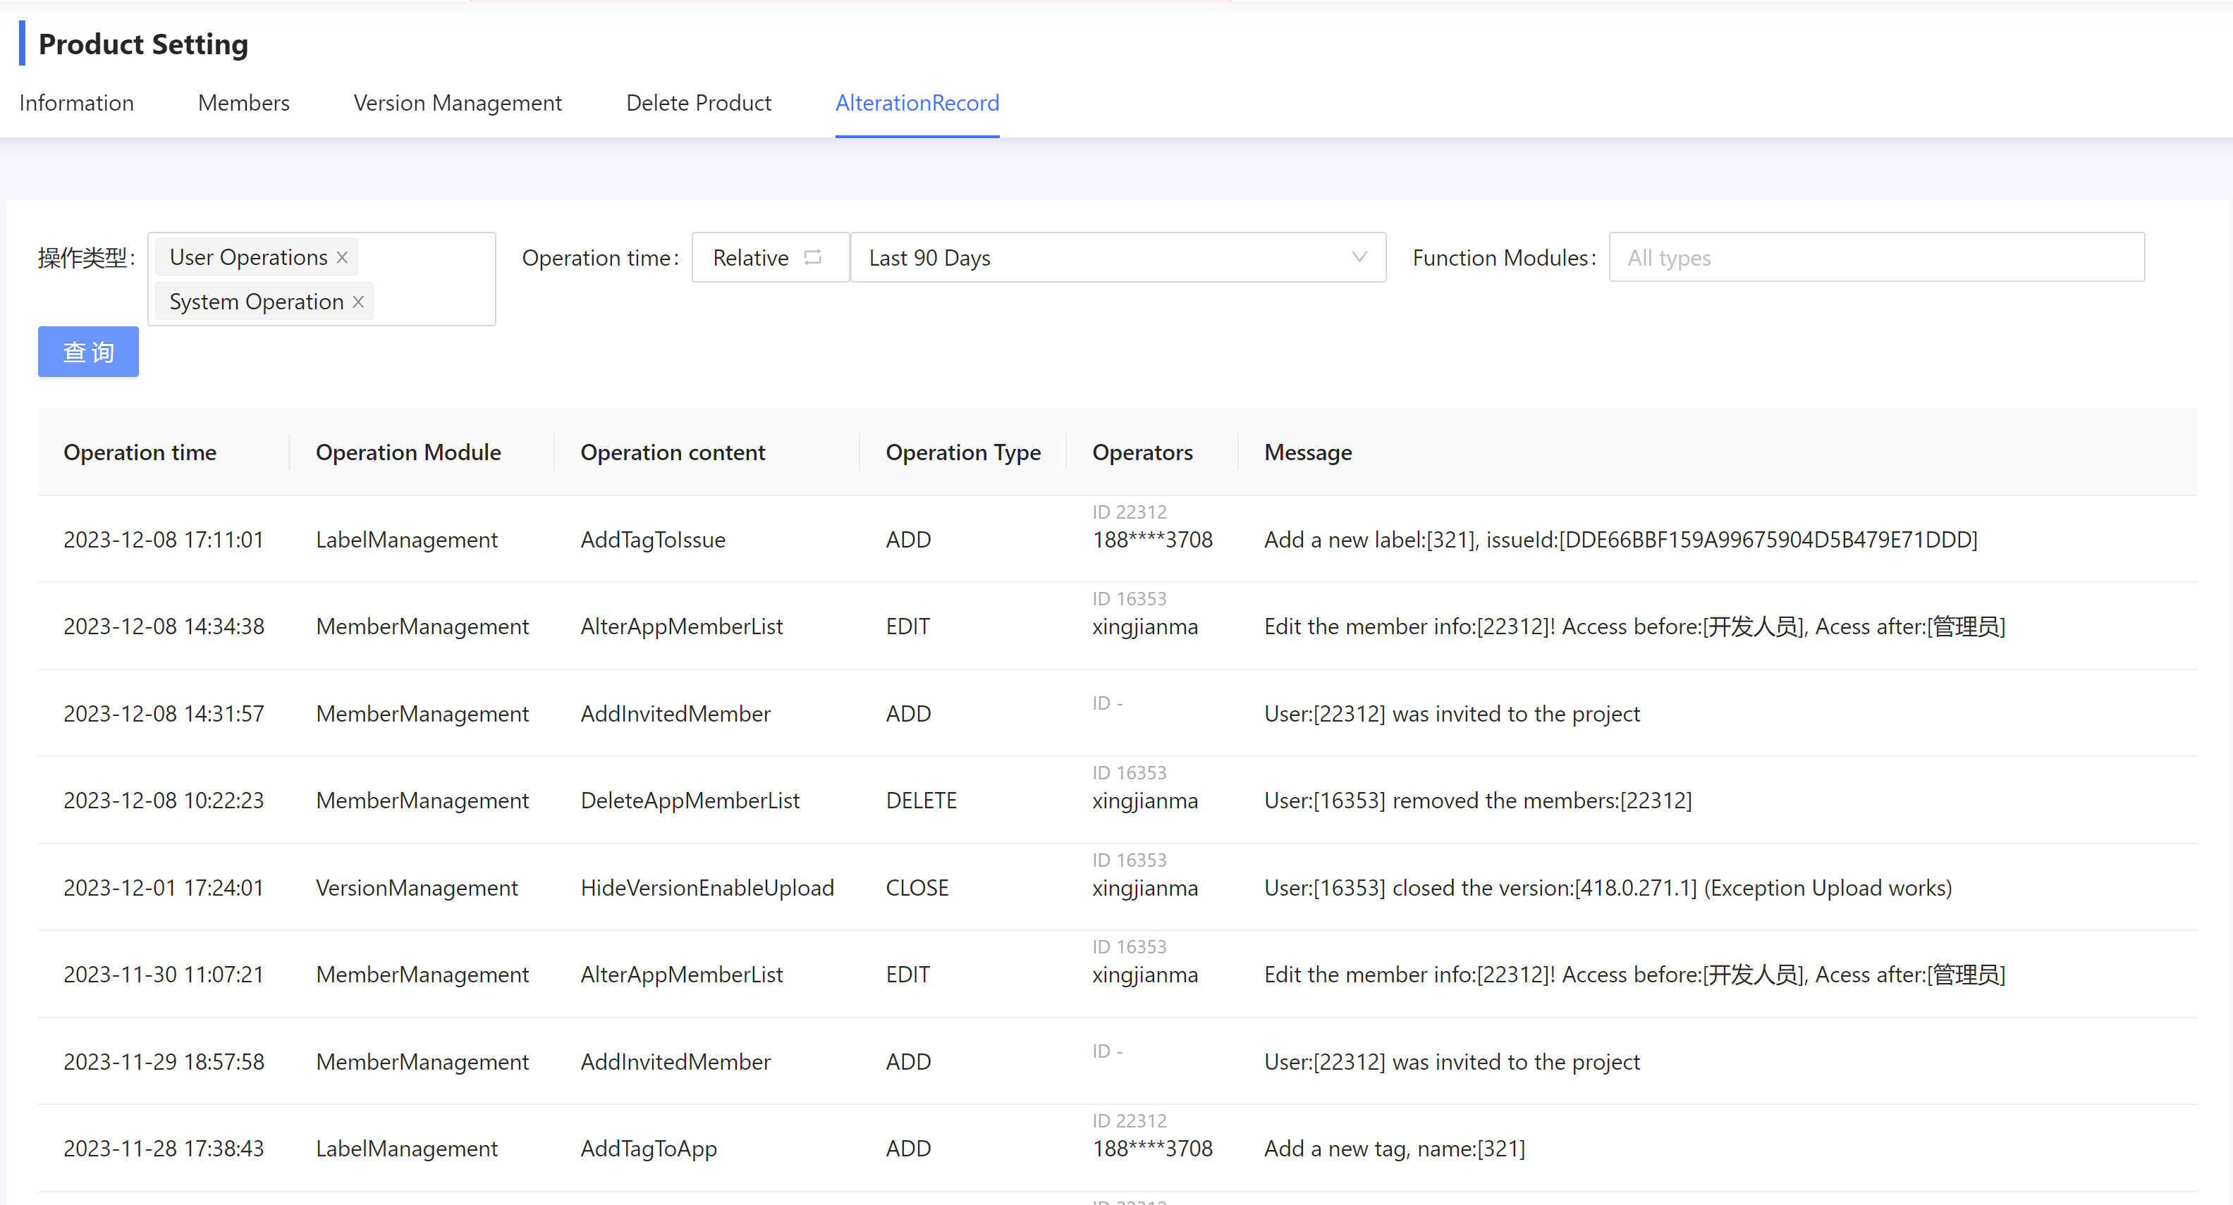
Task: Click the Product Setting page title
Action: tap(143, 44)
